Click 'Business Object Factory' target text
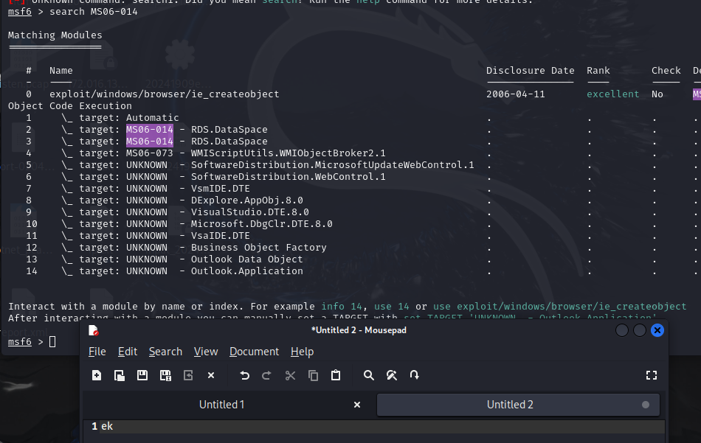 [259, 248]
